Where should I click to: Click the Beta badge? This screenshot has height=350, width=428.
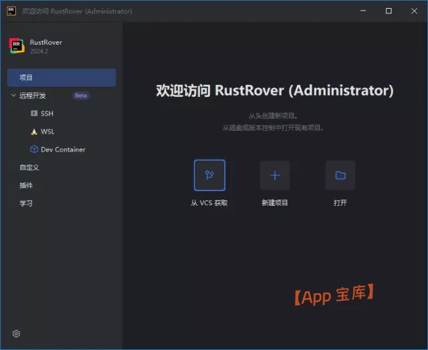[x=81, y=96]
